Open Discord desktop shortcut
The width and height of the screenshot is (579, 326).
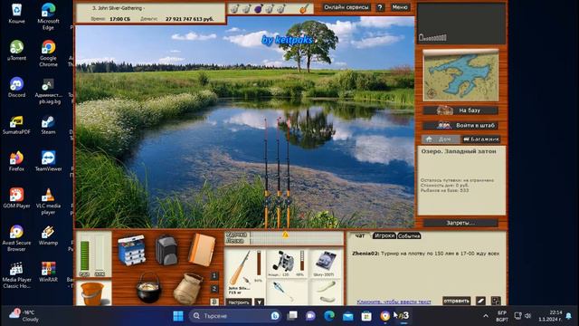tap(16, 88)
